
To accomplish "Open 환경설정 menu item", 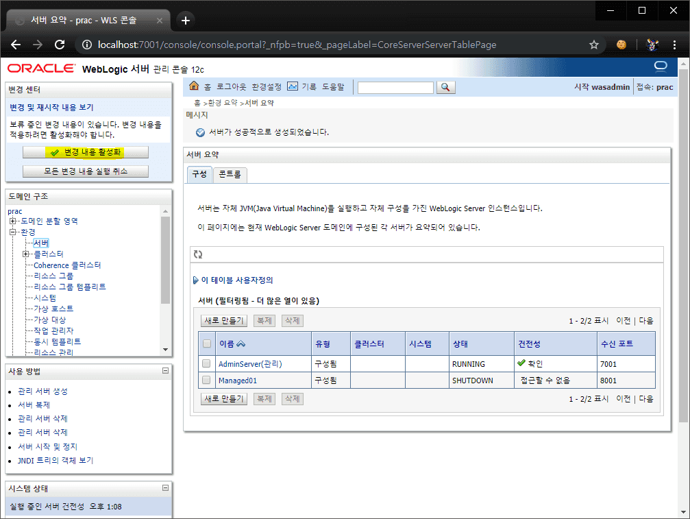I will coord(267,87).
